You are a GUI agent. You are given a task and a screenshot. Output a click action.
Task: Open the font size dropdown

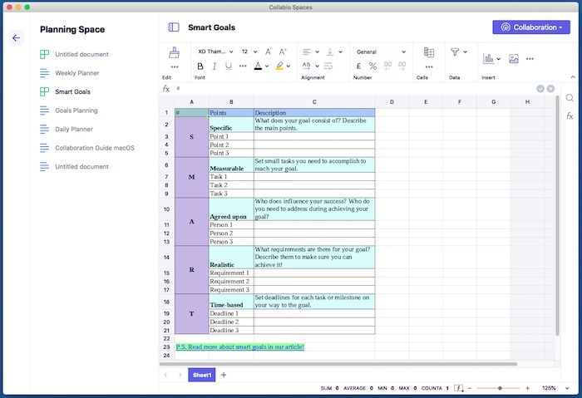tap(249, 52)
